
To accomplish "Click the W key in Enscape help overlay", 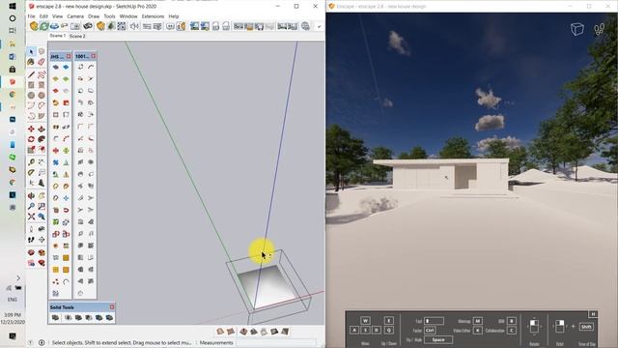I will click(365, 320).
